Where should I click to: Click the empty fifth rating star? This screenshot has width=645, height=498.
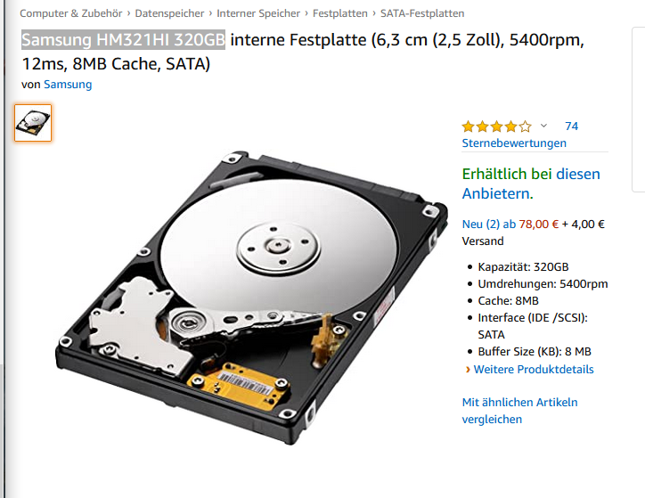pos(526,127)
